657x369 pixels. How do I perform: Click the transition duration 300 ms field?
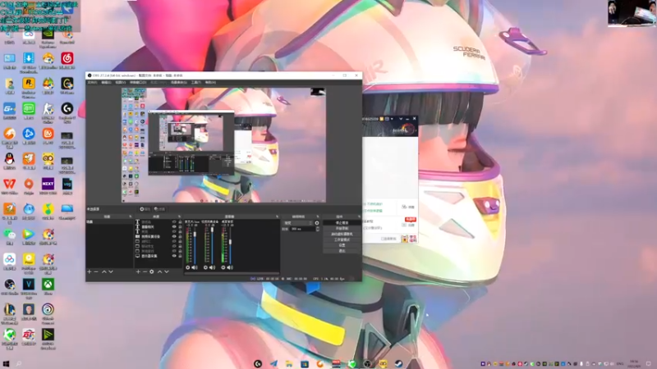pyautogui.click(x=302, y=229)
